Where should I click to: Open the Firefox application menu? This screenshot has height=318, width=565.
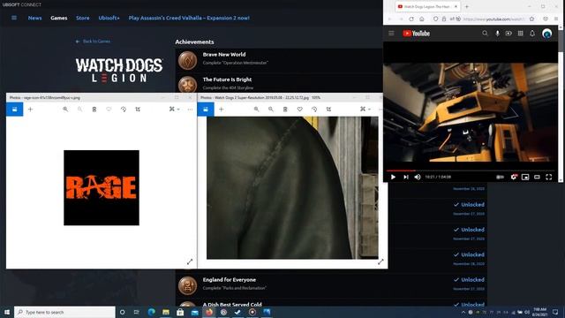pyautogui.click(x=557, y=19)
